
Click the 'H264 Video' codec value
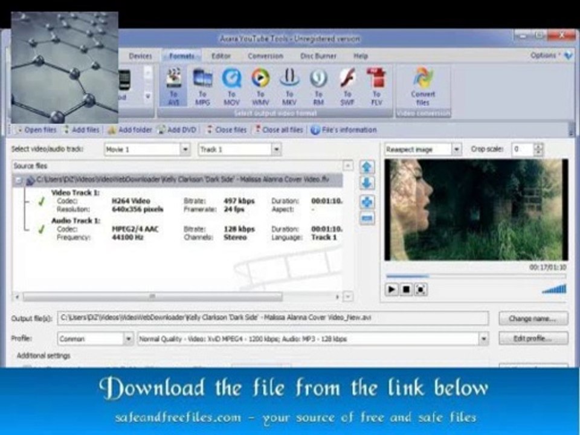point(131,201)
